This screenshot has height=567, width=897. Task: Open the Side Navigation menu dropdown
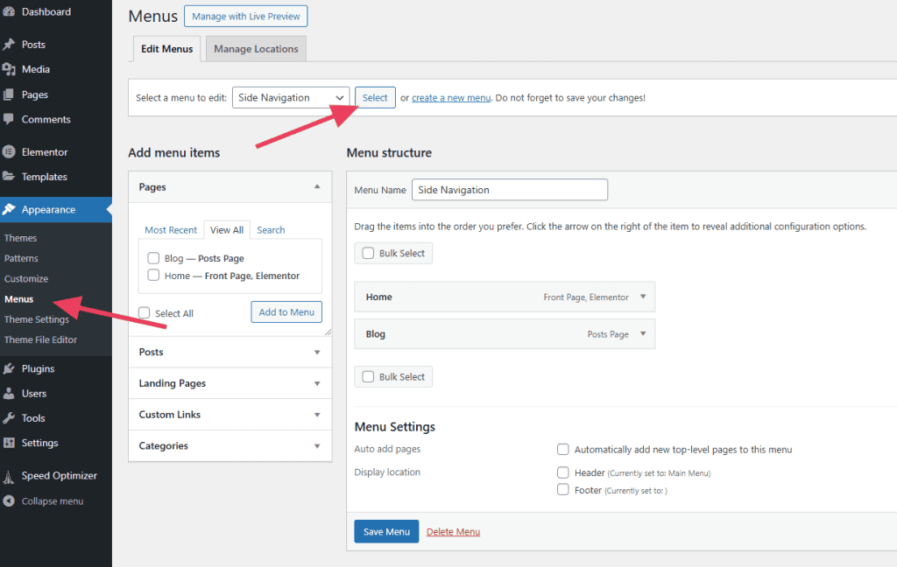point(291,98)
